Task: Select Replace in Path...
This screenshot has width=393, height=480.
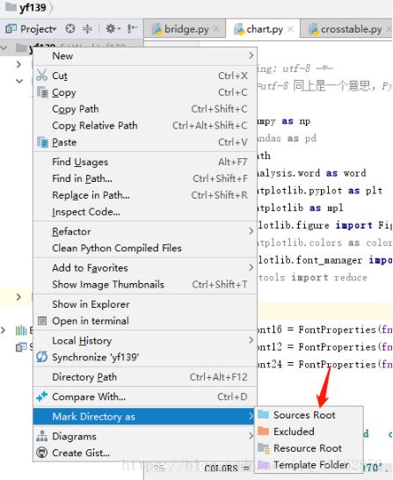Action: click(x=145, y=194)
